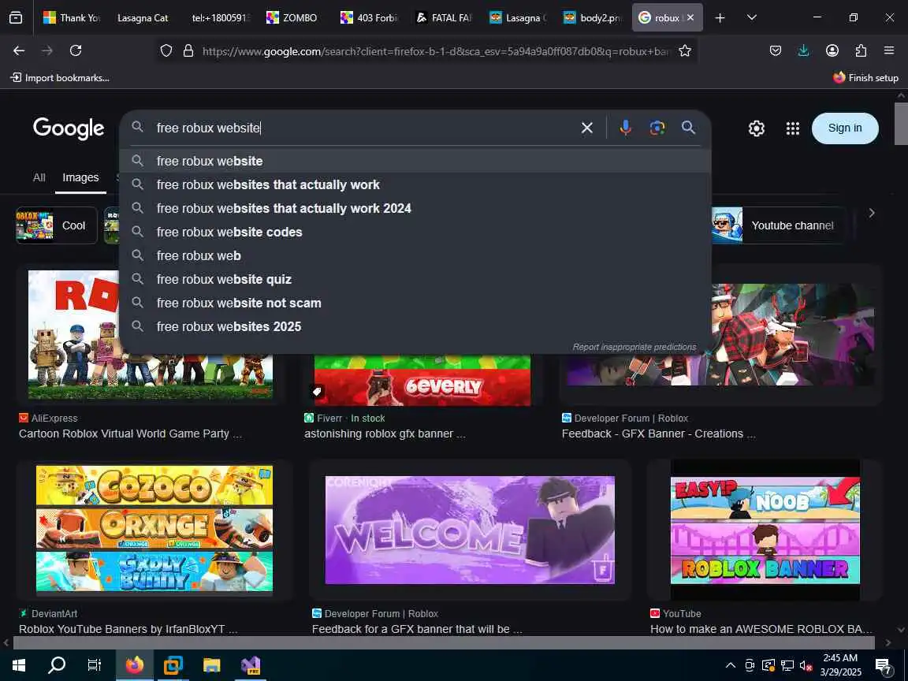Switch to body2.png tab
Viewport: 908px width, 681px height.
(592, 18)
